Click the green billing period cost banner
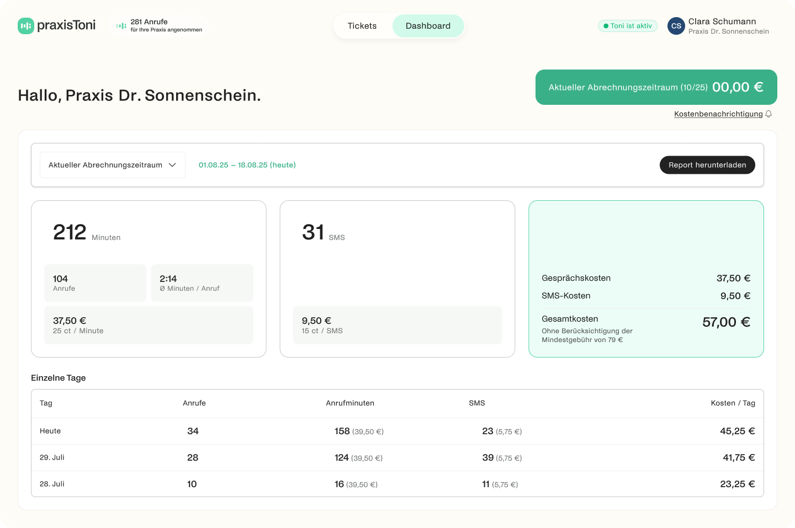This screenshot has height=528, width=795. point(656,87)
